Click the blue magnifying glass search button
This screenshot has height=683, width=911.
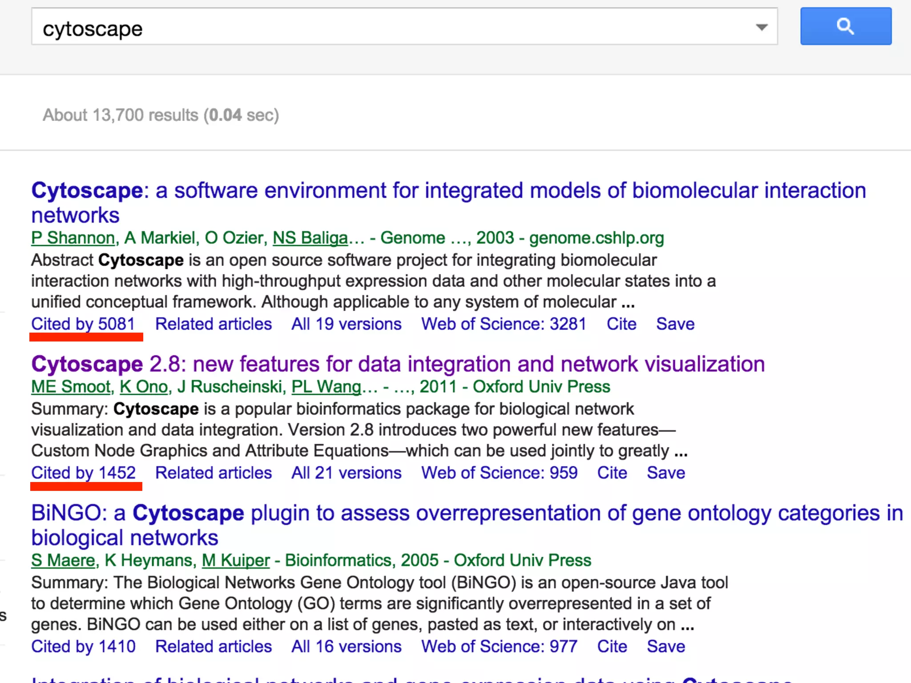846,26
